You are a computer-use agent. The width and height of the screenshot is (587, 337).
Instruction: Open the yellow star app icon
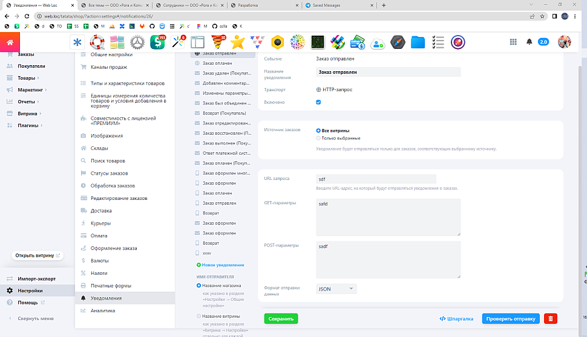pyautogui.click(x=238, y=42)
